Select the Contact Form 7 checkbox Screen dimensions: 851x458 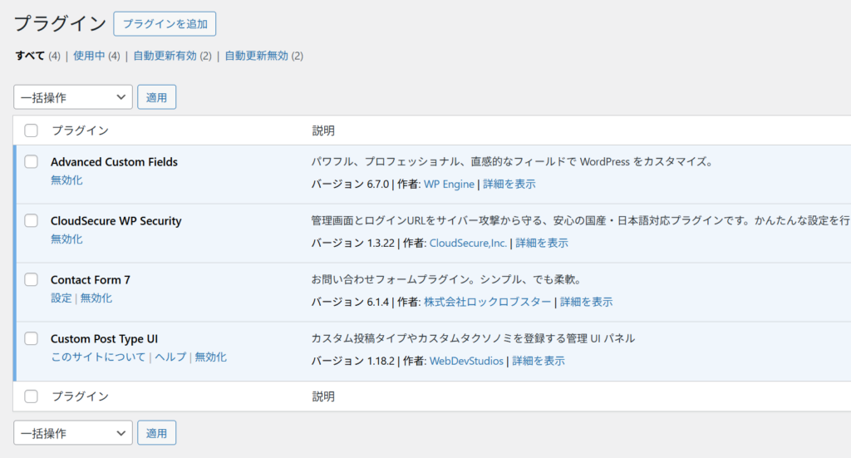pyautogui.click(x=32, y=280)
